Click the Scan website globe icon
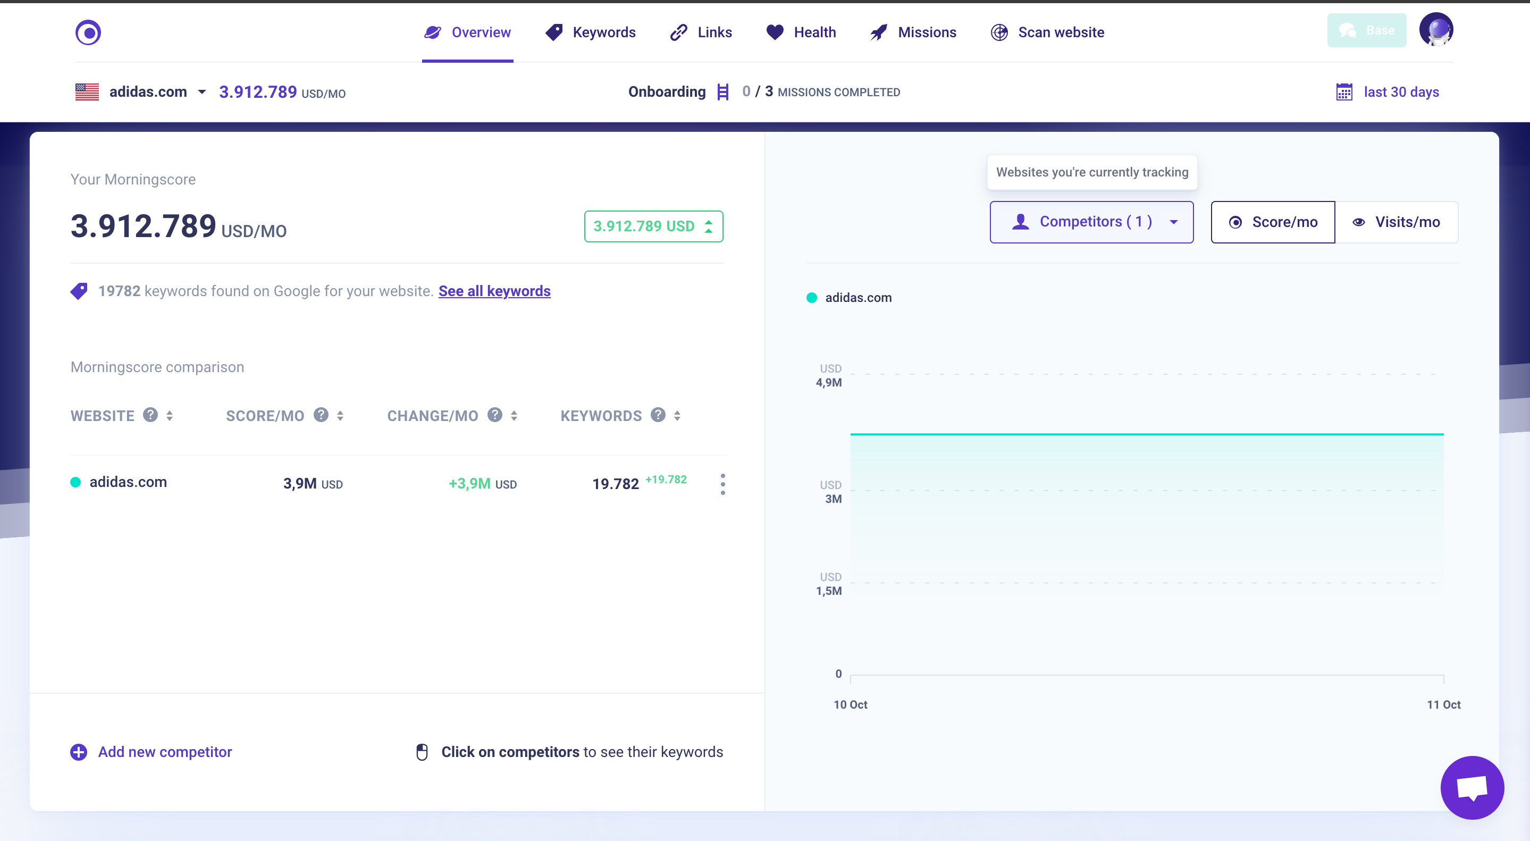The height and width of the screenshot is (841, 1530). point(997,32)
